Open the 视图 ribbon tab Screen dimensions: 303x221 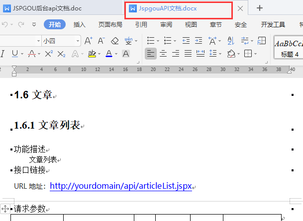pos(191,24)
